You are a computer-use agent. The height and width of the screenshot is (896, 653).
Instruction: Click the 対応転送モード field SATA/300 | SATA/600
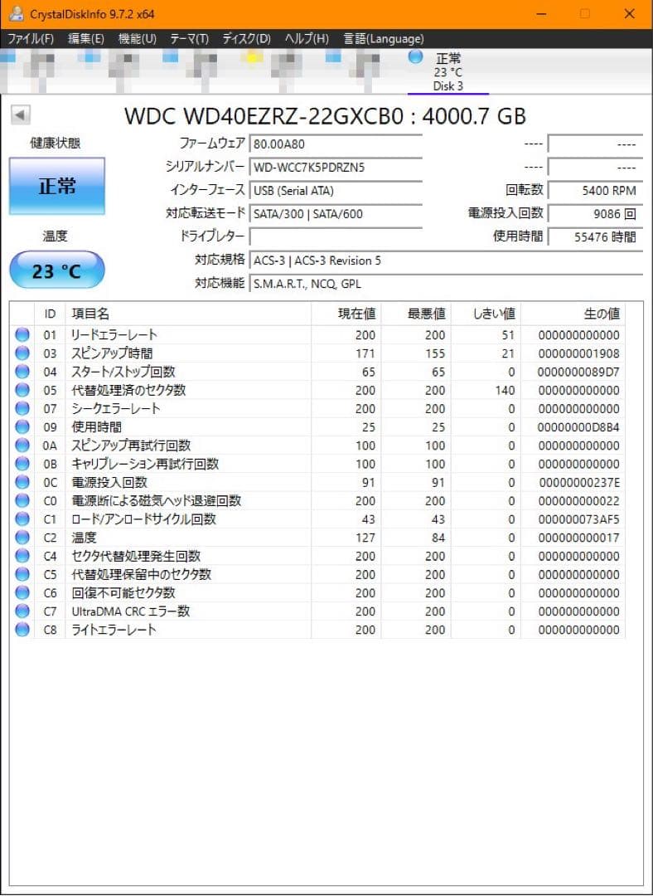(x=336, y=214)
